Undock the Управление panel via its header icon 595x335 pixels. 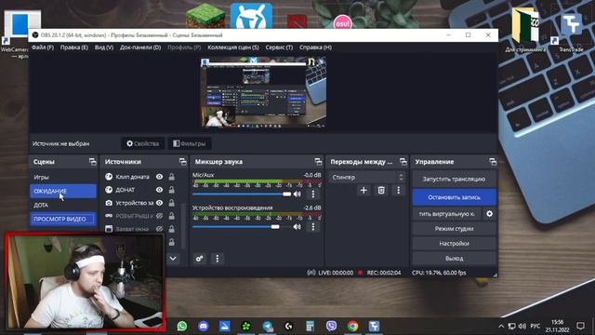493,162
